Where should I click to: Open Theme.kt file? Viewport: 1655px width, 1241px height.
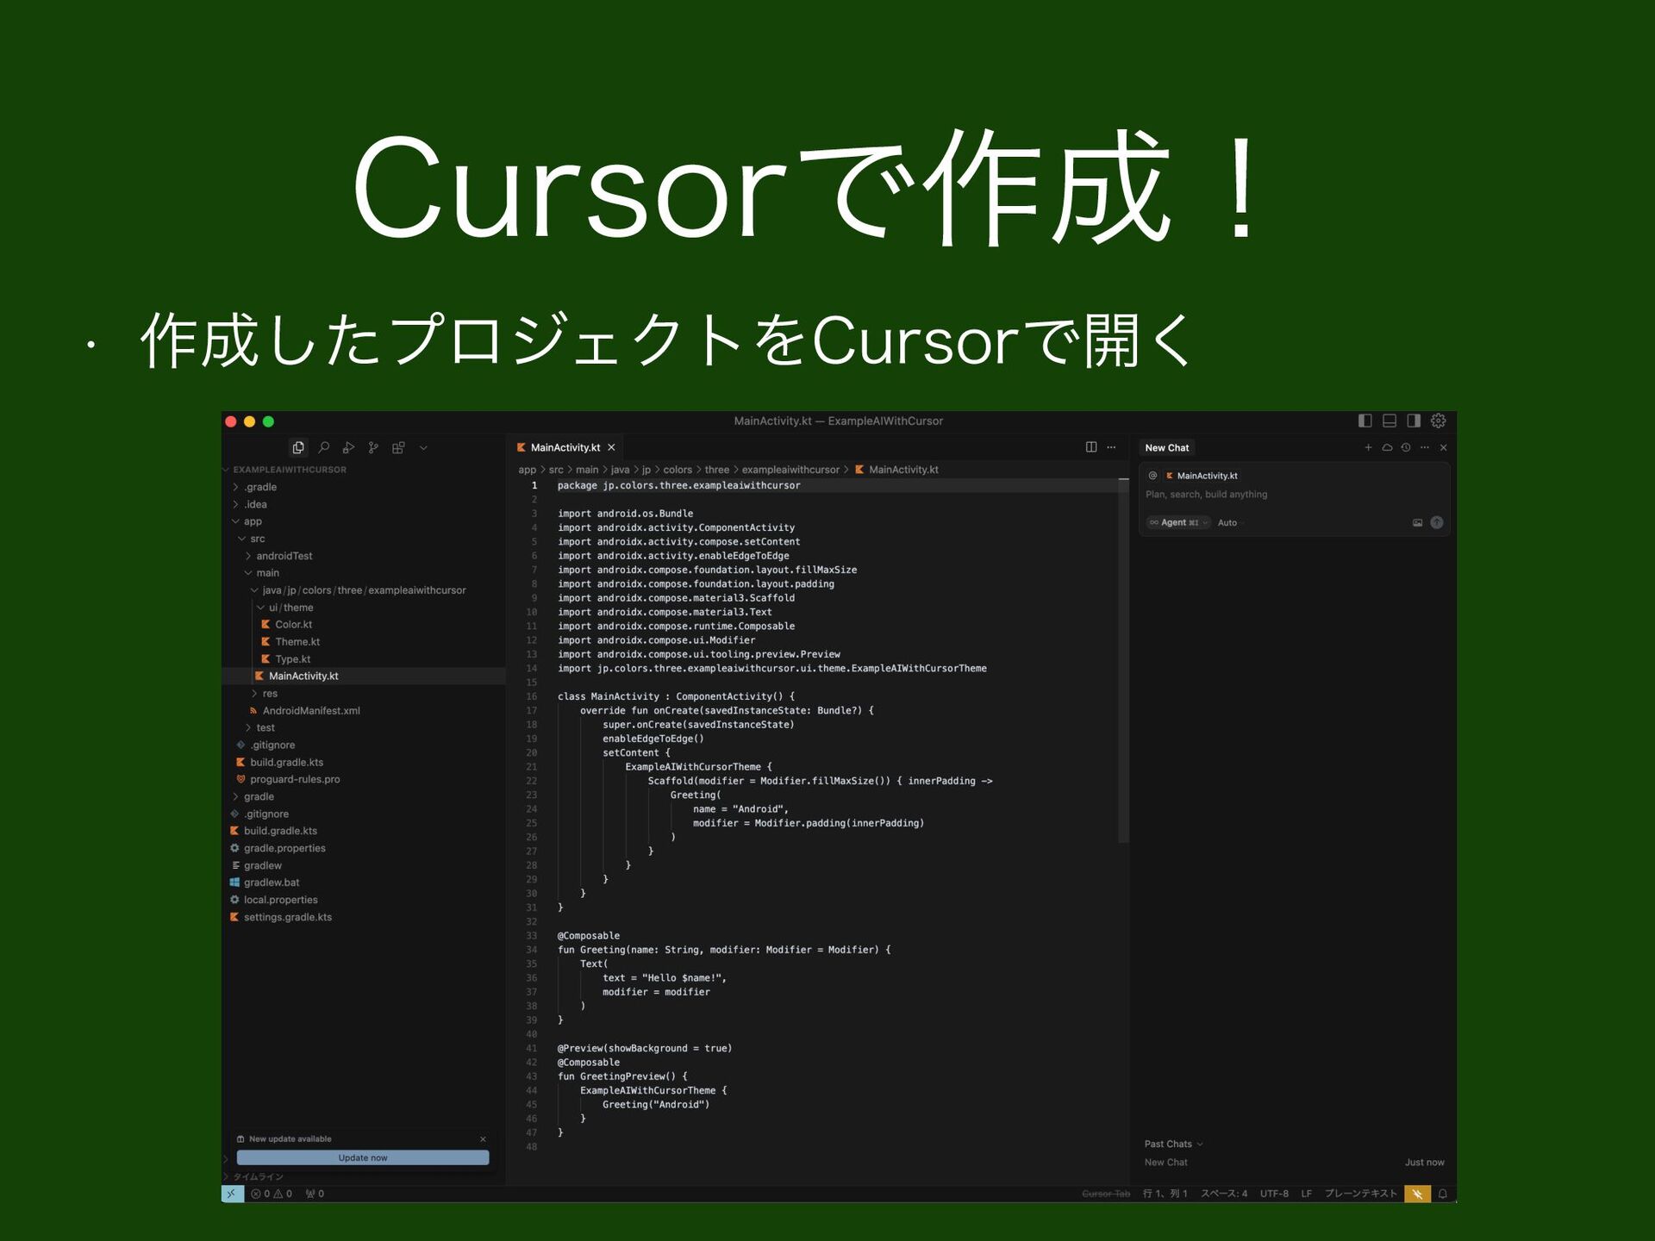362,642
